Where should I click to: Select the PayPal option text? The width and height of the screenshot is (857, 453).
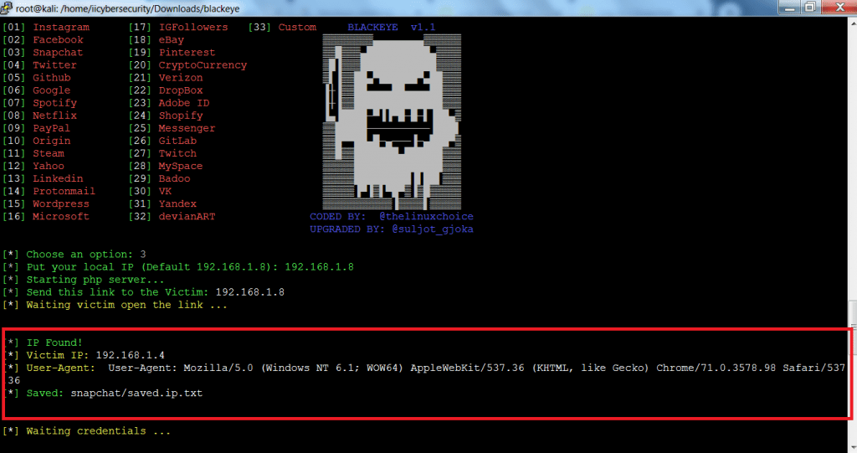pos(51,127)
